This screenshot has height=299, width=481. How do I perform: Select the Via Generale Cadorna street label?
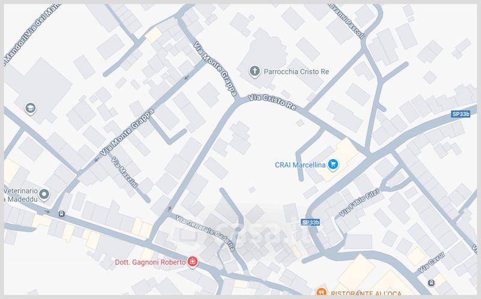(x=205, y=233)
